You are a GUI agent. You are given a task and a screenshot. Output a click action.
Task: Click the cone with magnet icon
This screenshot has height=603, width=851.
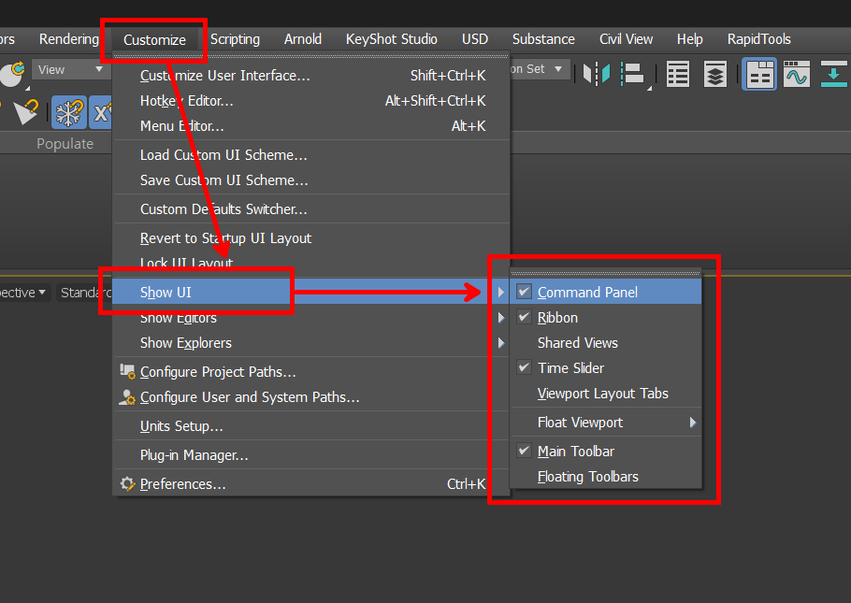pos(25,112)
